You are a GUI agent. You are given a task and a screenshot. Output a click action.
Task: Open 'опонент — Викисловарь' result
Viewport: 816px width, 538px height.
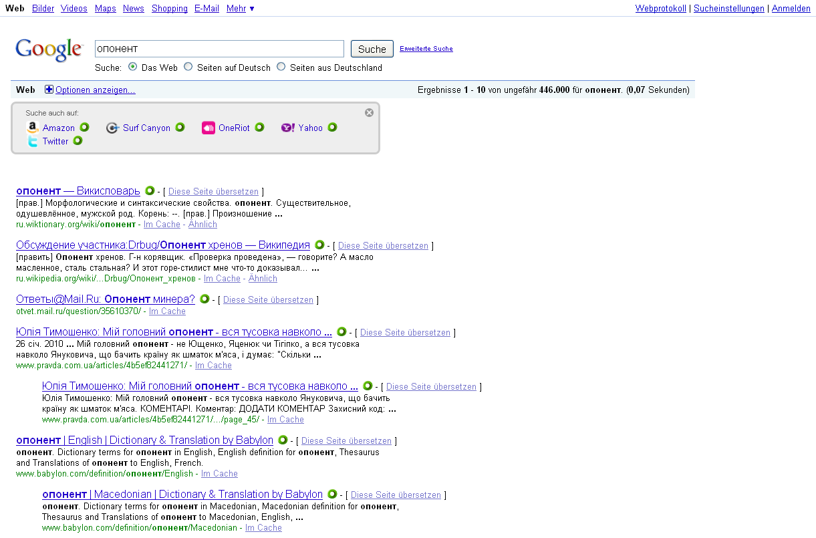coord(78,191)
